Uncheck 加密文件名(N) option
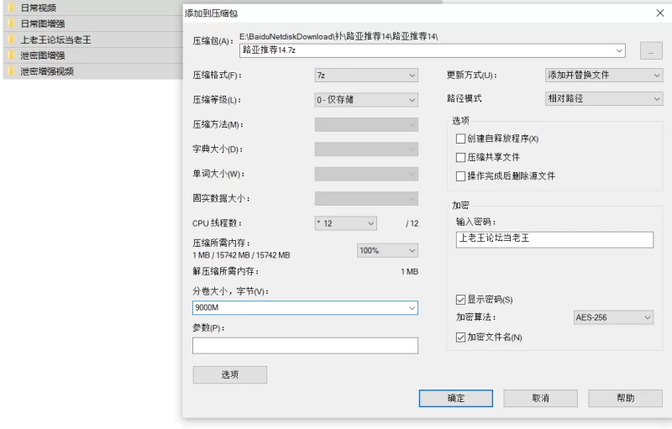The width and height of the screenshot is (672, 429). pos(460,337)
